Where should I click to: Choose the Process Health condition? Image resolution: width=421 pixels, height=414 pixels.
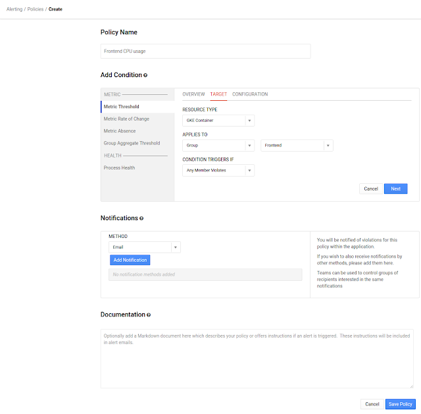tap(119, 167)
